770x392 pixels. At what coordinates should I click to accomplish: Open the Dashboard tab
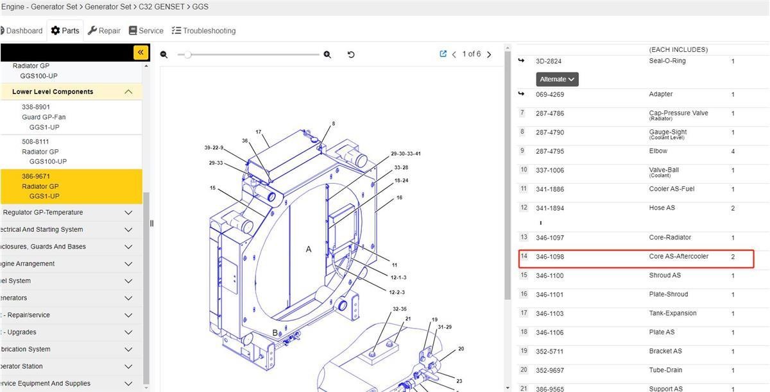[x=21, y=31]
